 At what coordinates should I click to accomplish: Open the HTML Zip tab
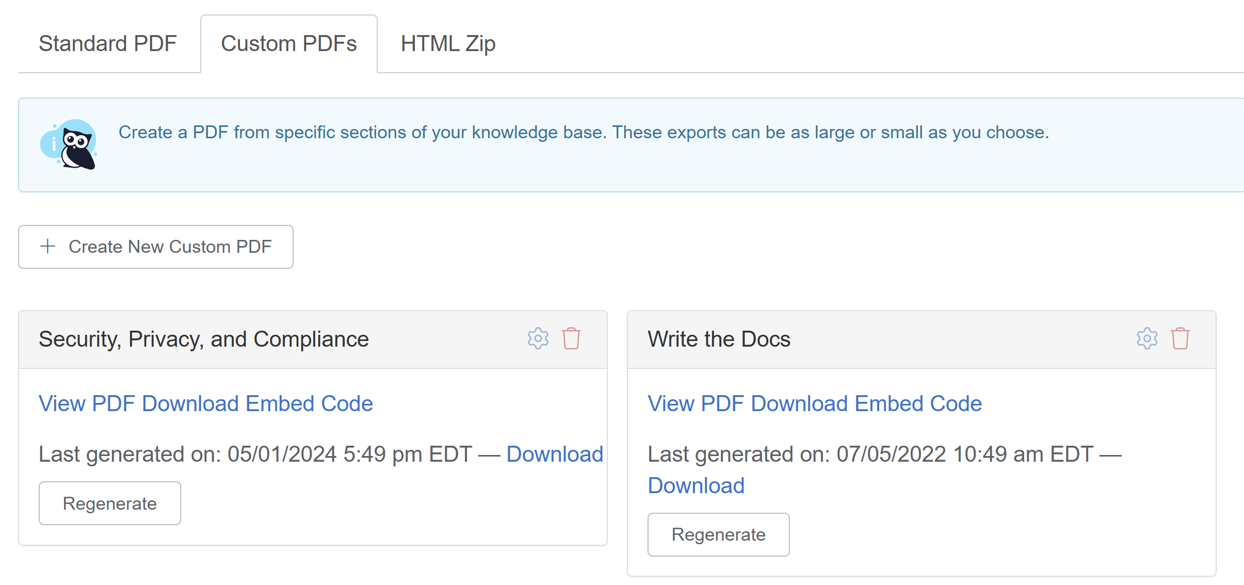pos(448,44)
